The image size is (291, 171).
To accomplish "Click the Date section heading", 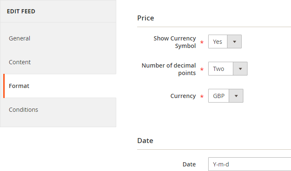I will (x=145, y=141).
